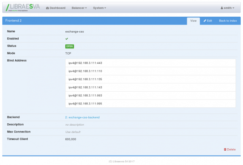243x165 pixels.
Task: Delete this frontend
Action: click(x=230, y=149)
